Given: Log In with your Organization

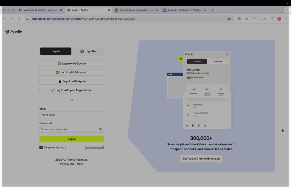Looking at the screenshot, I should pyautogui.click(x=72, y=90).
